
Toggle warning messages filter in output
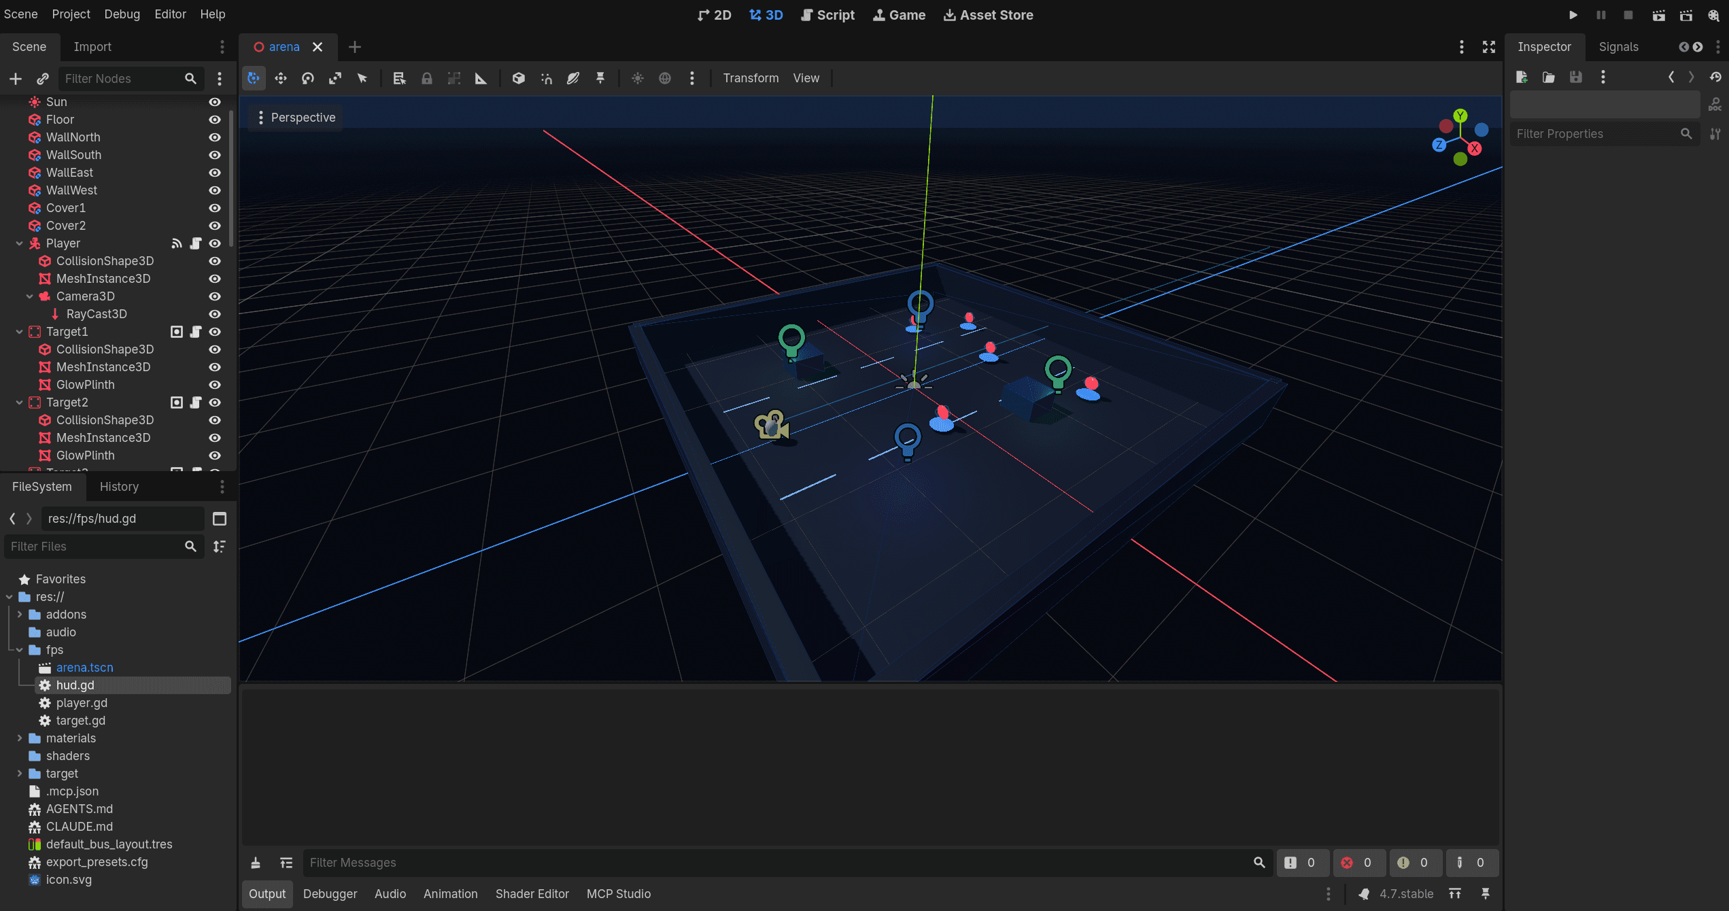(1415, 863)
